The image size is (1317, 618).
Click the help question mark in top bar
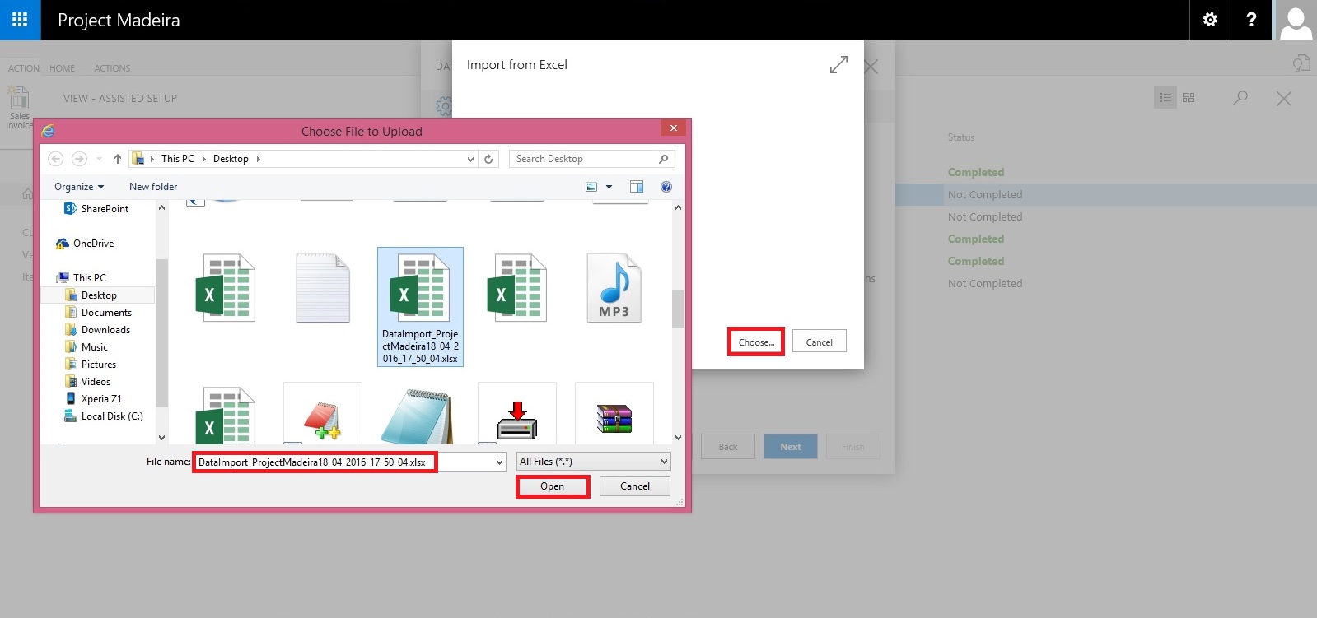(1251, 20)
